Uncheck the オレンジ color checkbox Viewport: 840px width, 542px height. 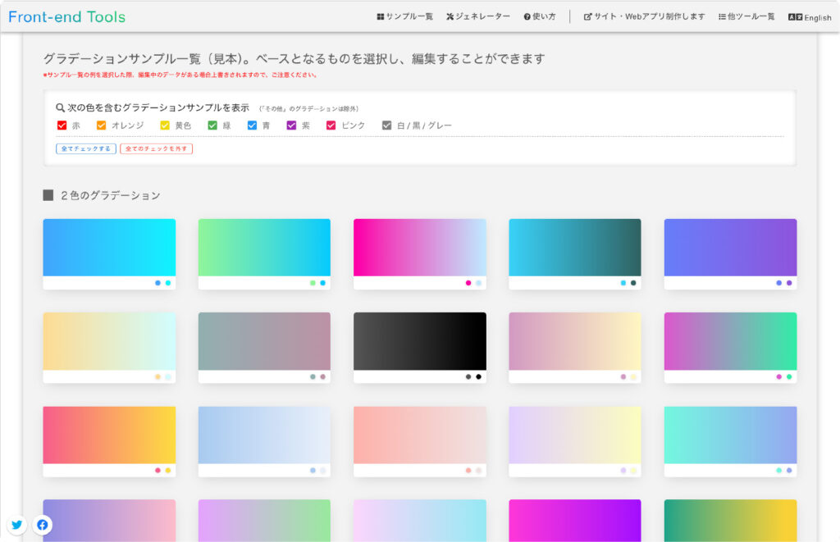[101, 125]
